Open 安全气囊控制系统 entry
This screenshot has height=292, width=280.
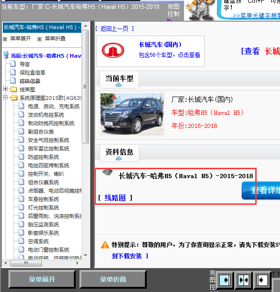49,140
